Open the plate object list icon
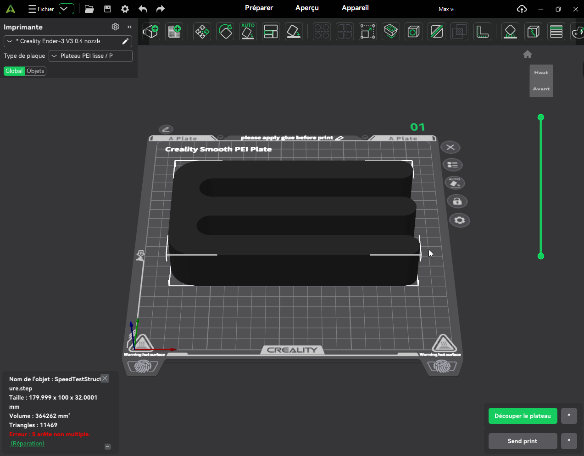This screenshot has height=456, width=584. click(x=453, y=165)
